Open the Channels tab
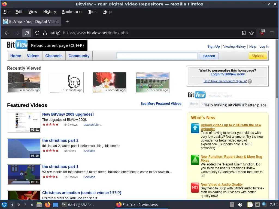 pyautogui.click(x=54, y=56)
